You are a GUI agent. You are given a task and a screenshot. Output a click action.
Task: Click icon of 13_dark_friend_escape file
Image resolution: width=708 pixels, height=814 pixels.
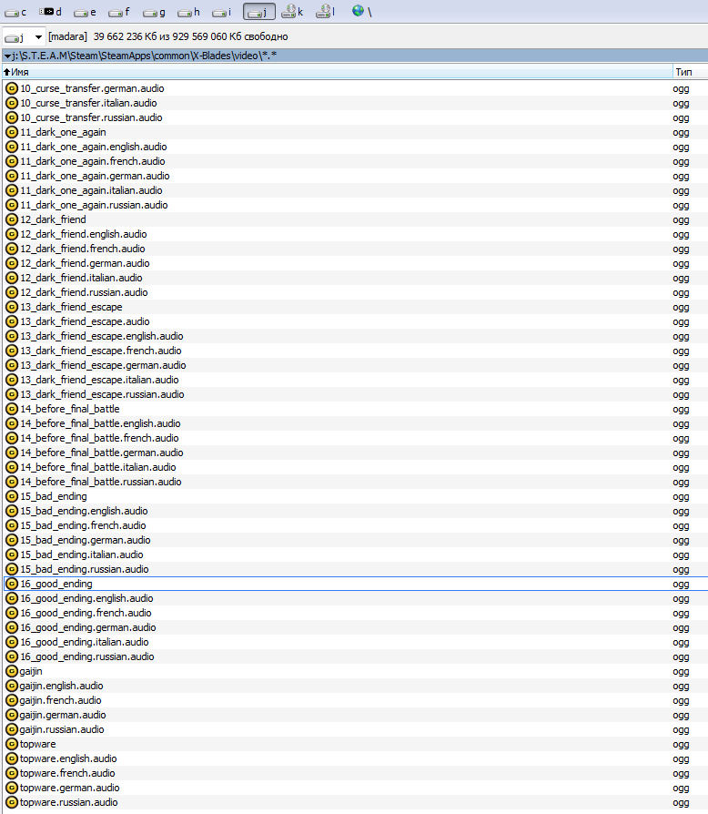point(12,308)
